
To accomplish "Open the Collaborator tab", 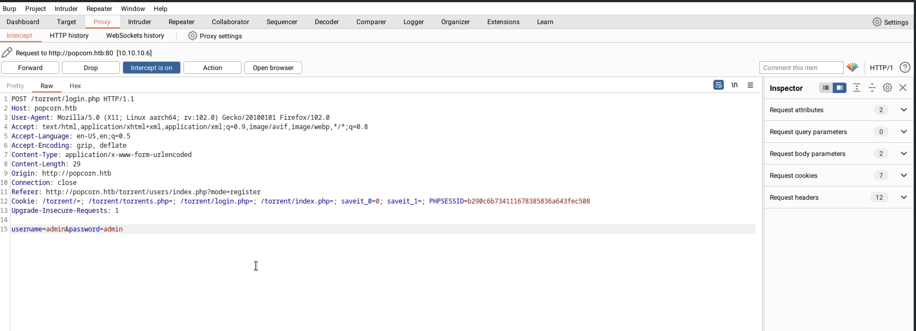I will [x=231, y=22].
